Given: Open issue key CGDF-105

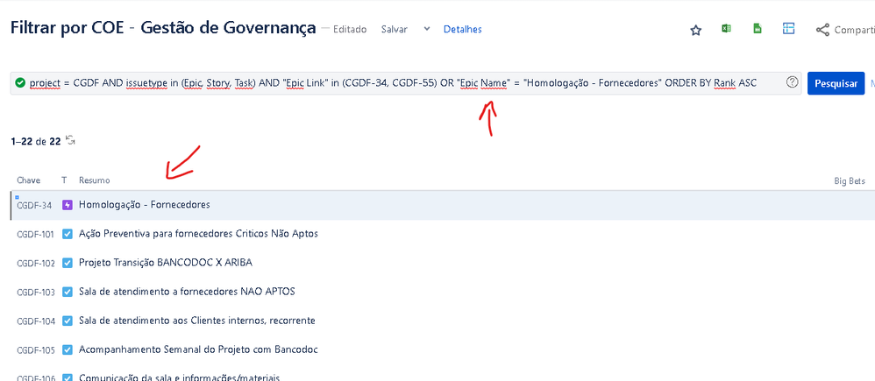Looking at the screenshot, I should [x=36, y=350].
